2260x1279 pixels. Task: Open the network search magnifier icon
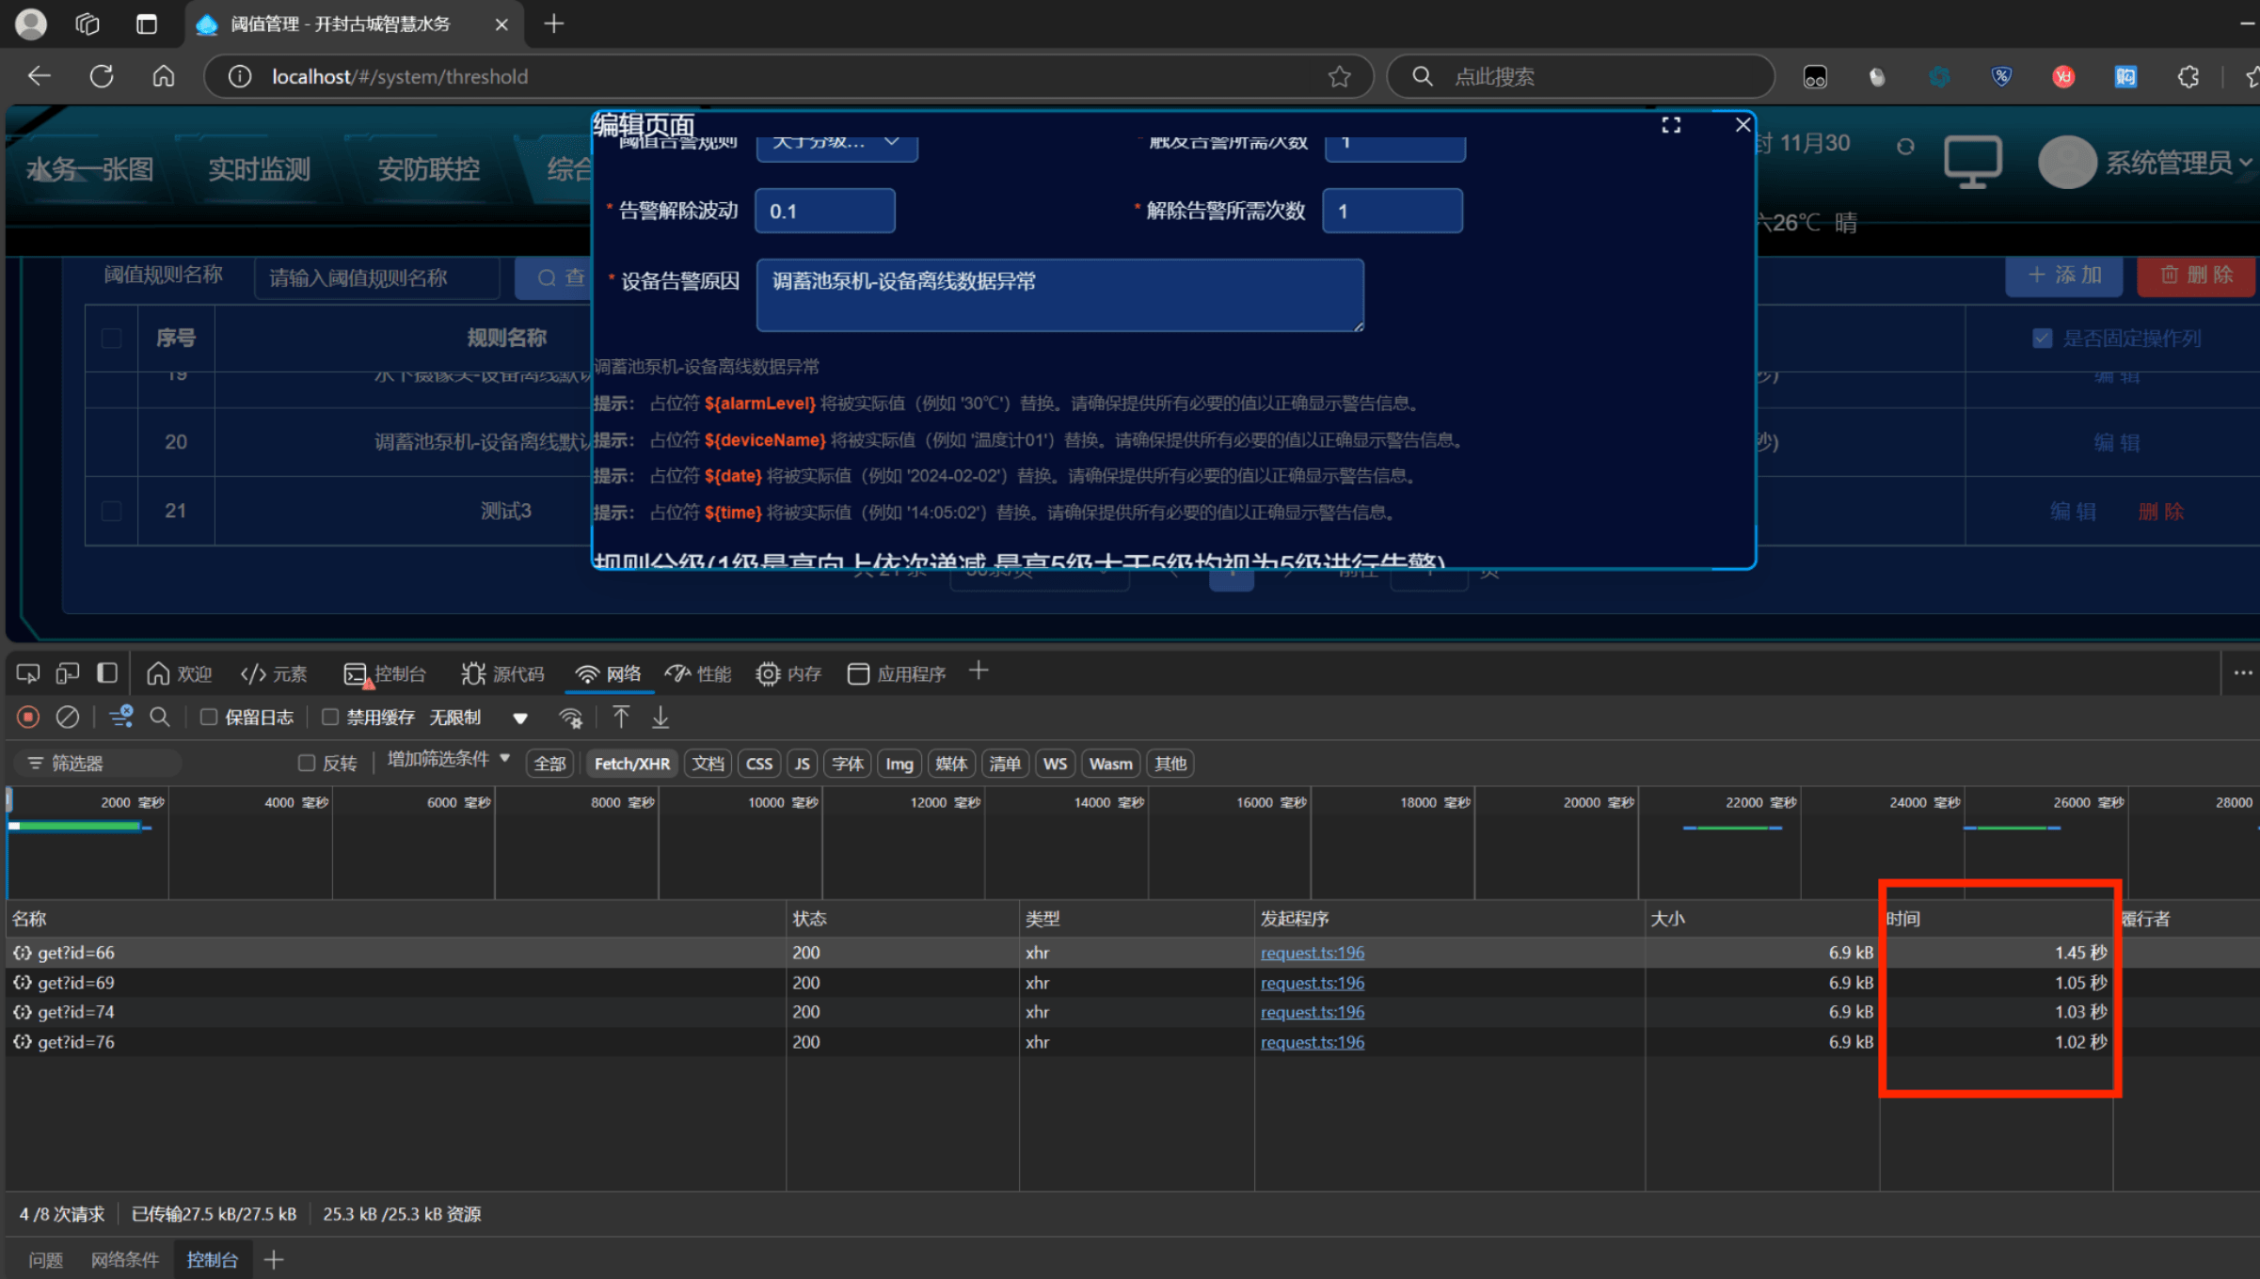point(160,718)
